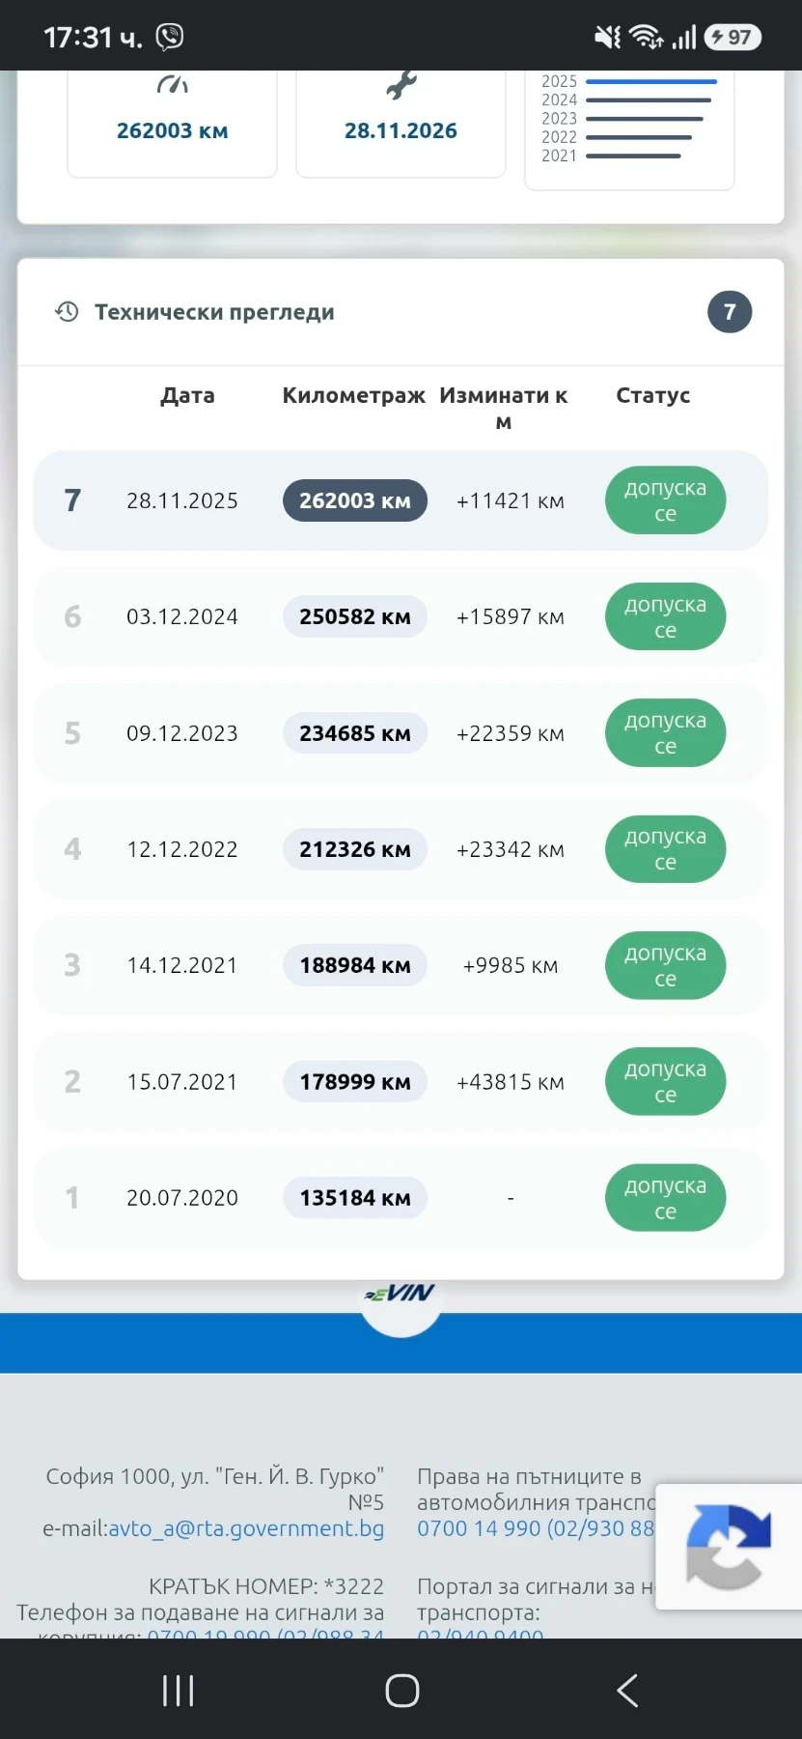Tap the history clock icon beside Технически прегледи
This screenshot has width=802, height=1739.
tap(67, 311)
